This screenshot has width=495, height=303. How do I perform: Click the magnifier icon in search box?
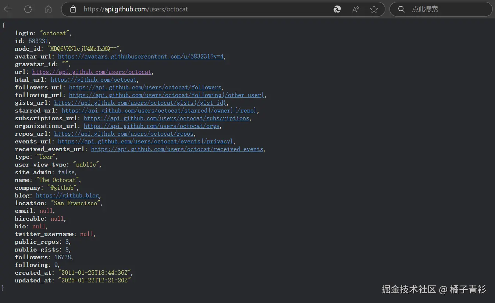[x=402, y=9]
